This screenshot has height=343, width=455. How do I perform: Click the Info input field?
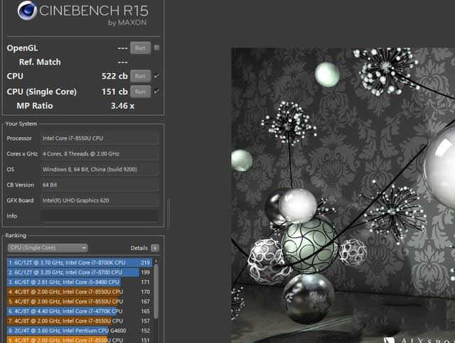100,216
